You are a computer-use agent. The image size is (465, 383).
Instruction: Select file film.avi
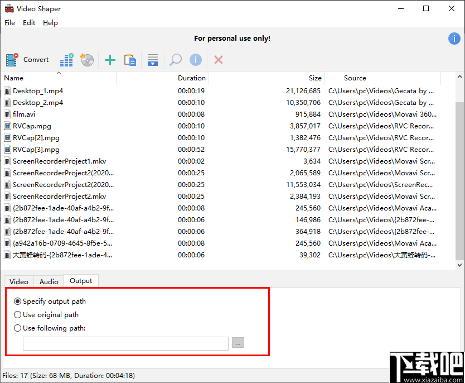pyautogui.click(x=24, y=114)
